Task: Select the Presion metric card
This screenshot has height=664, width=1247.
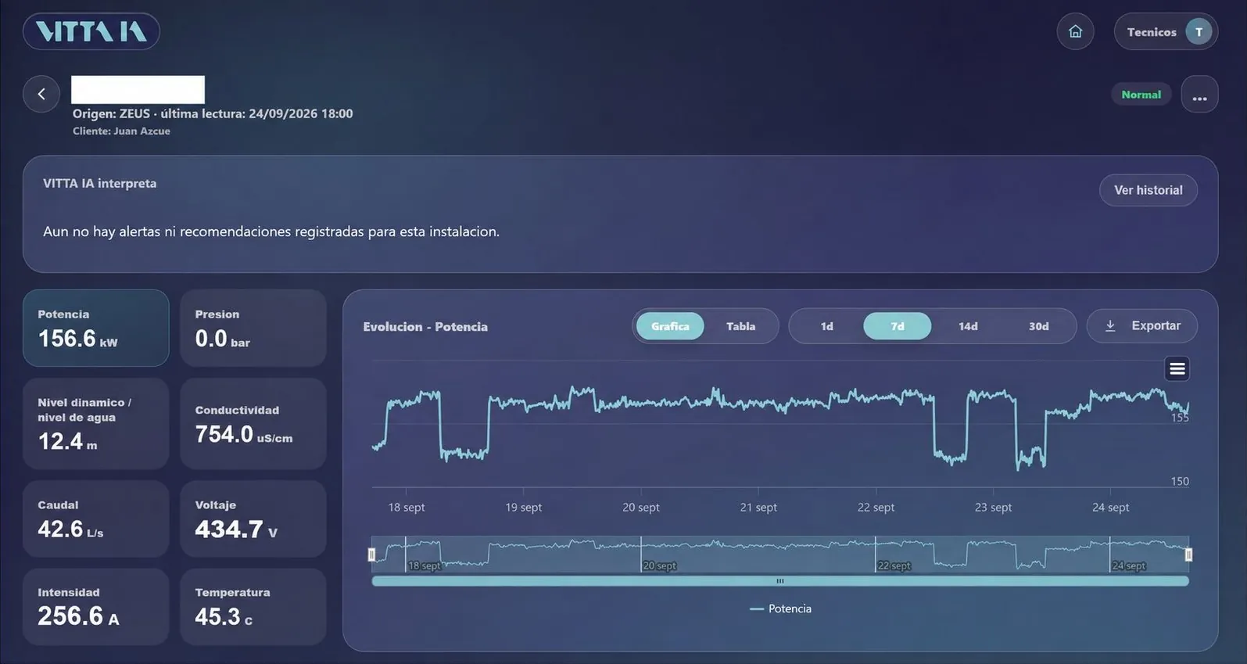Action: pos(253,328)
